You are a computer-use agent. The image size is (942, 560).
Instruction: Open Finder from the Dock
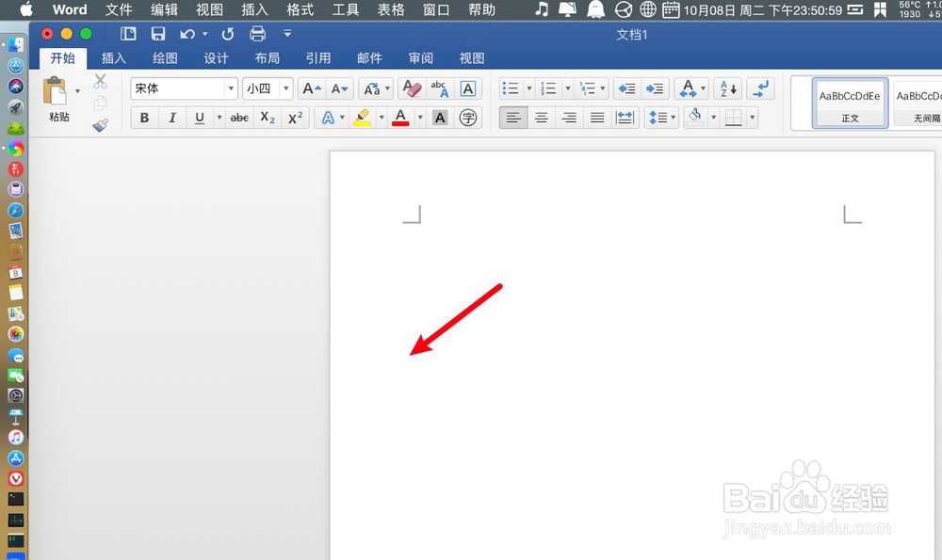pyautogui.click(x=16, y=44)
